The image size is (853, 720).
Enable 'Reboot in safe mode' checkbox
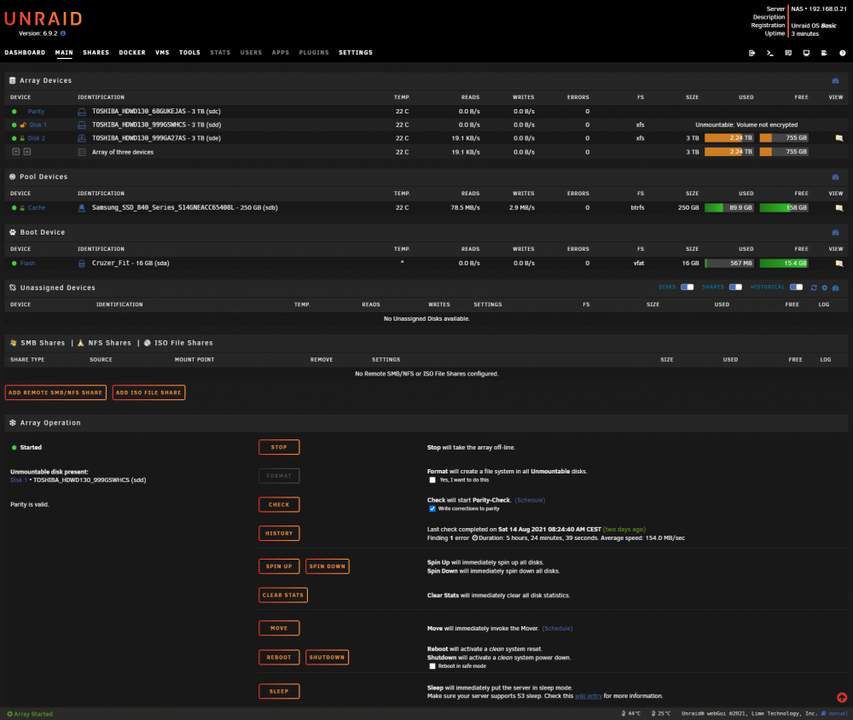(432, 666)
